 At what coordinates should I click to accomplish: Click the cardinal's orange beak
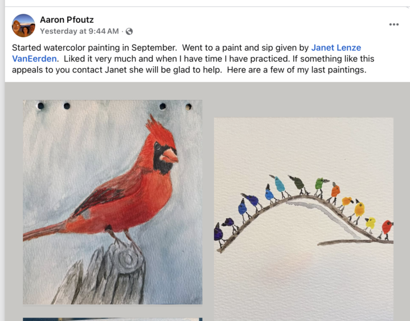(170, 156)
